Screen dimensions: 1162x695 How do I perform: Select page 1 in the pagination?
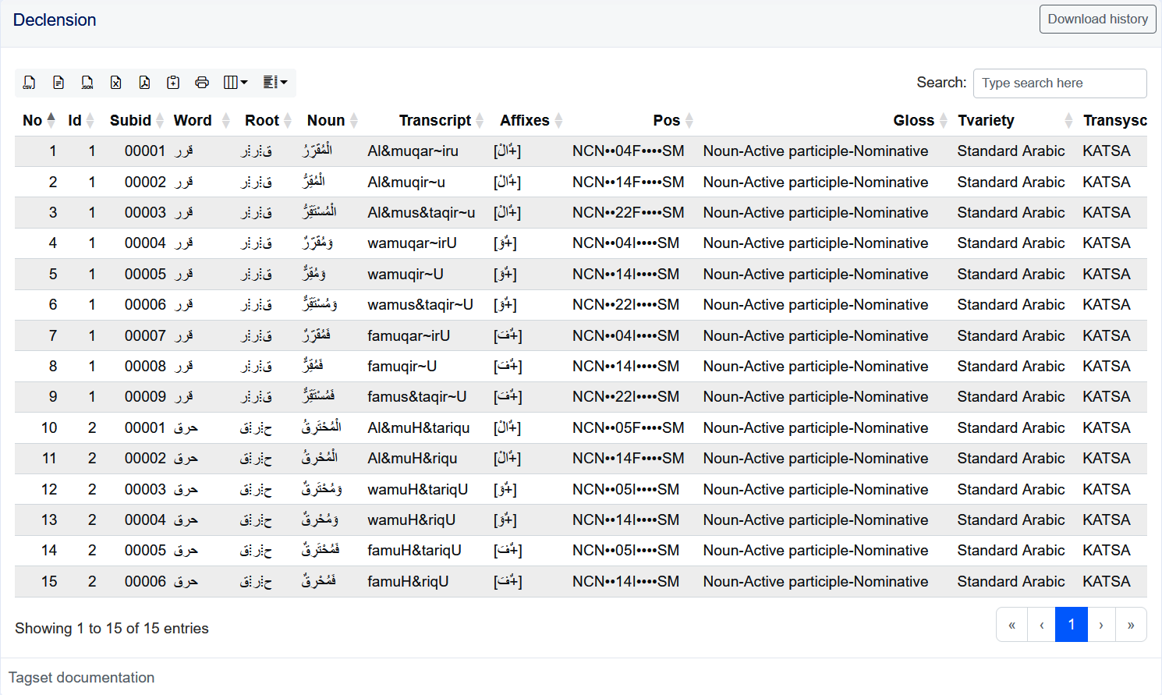coord(1072,625)
